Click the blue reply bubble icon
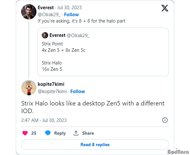This screenshot has width=190, height=155. tap(48, 133)
